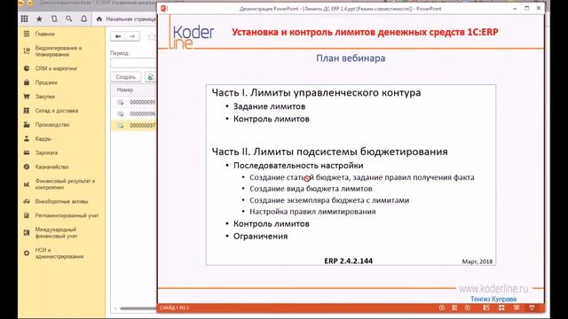Open the Производство section
Viewport: 568px width, 319px height.
[x=52, y=125]
